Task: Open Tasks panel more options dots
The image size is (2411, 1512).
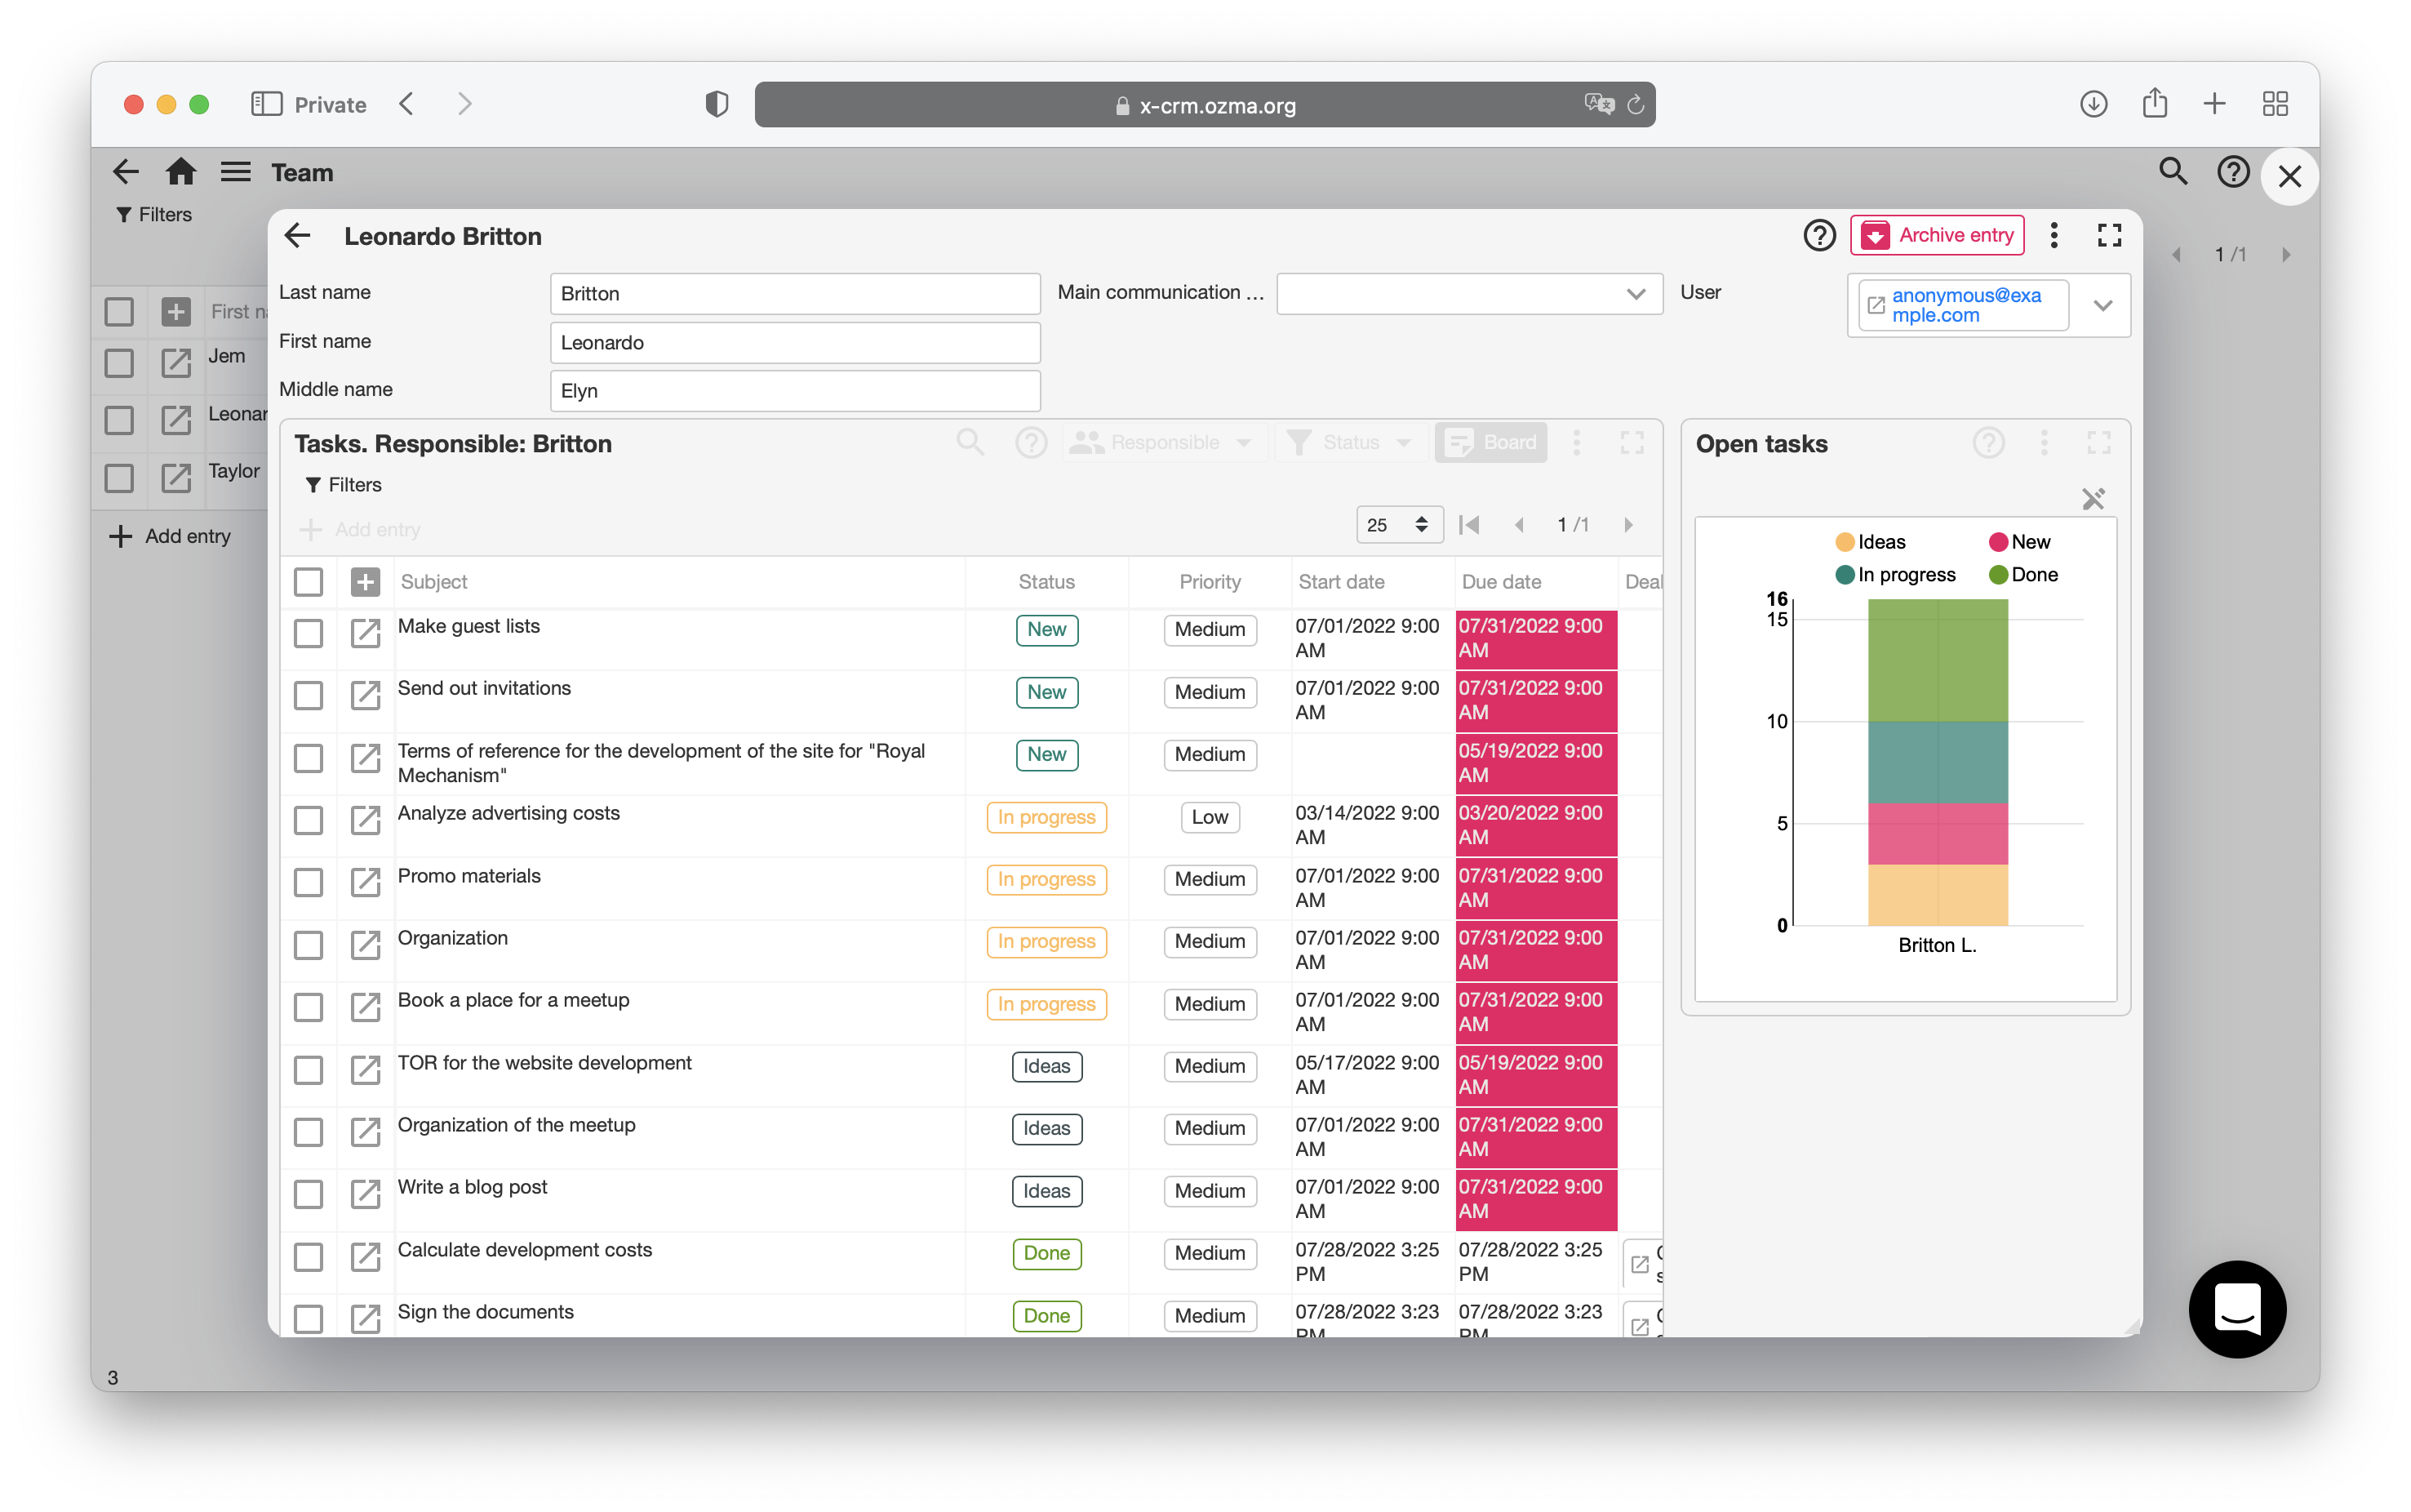Action: (x=1576, y=442)
